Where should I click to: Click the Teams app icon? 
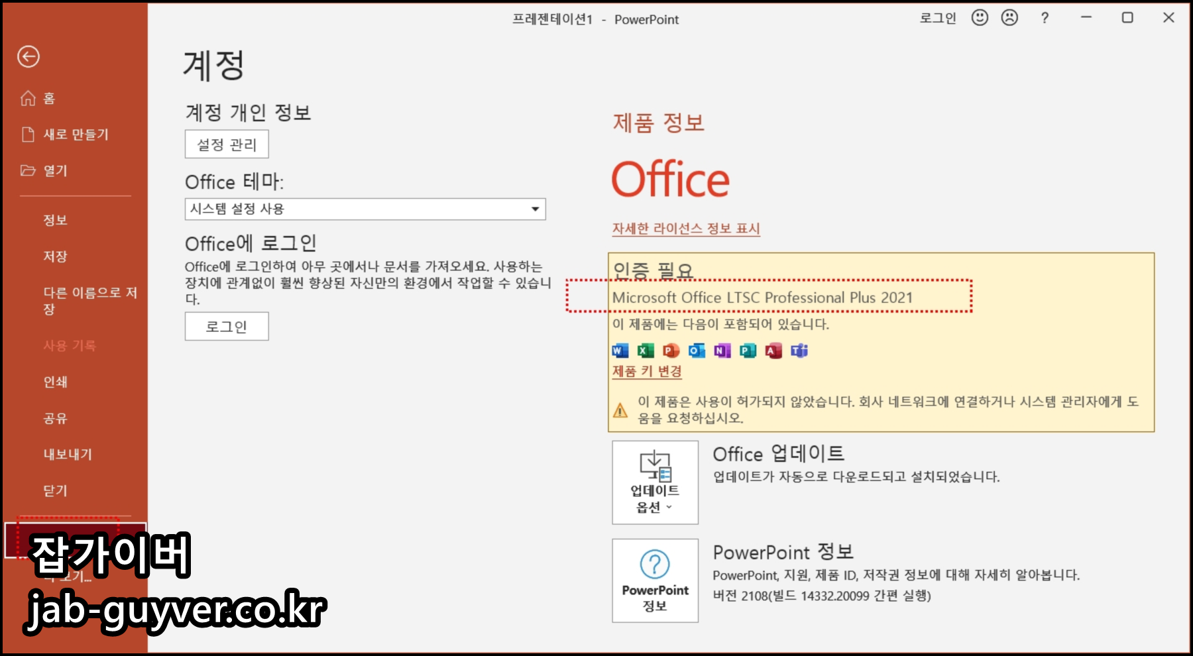[799, 351]
